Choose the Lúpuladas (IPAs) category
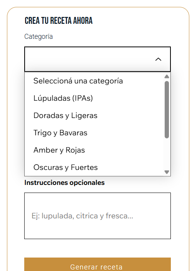The width and height of the screenshot is (192, 271). coord(94,98)
